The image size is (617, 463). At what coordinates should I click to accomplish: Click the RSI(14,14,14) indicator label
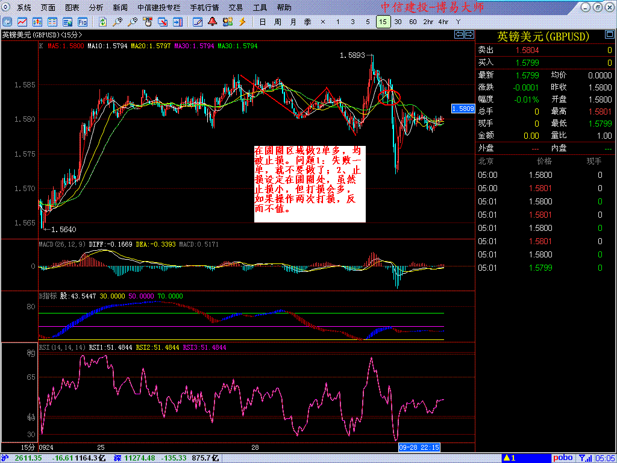[x=62, y=347]
